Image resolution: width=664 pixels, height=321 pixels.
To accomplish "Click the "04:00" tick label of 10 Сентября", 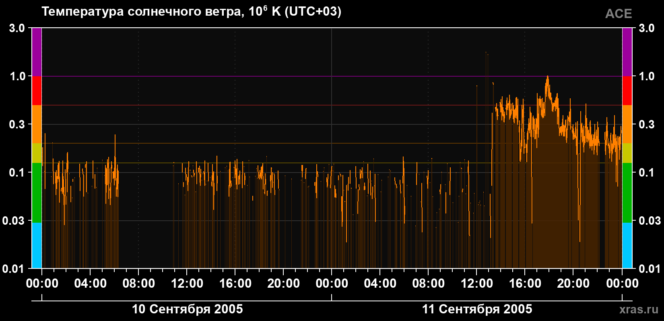I will point(91,284).
